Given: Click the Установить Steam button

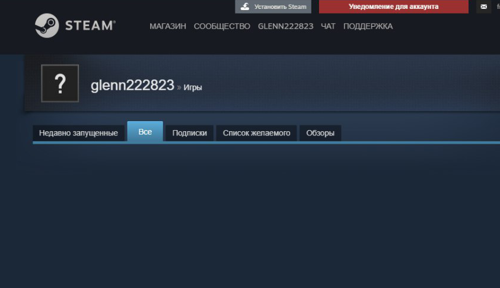Looking at the screenshot, I should pyautogui.click(x=273, y=7).
